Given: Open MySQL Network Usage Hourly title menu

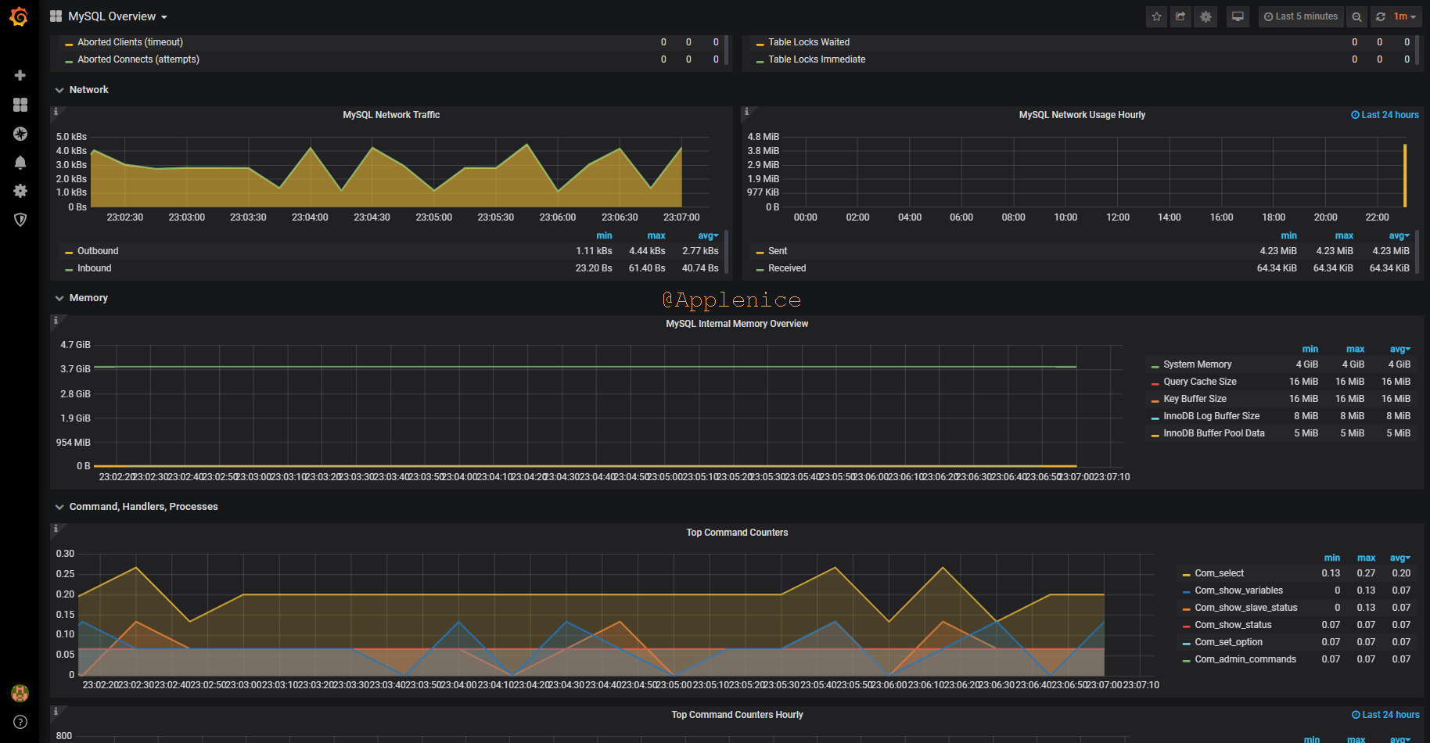Looking at the screenshot, I should pos(1082,115).
